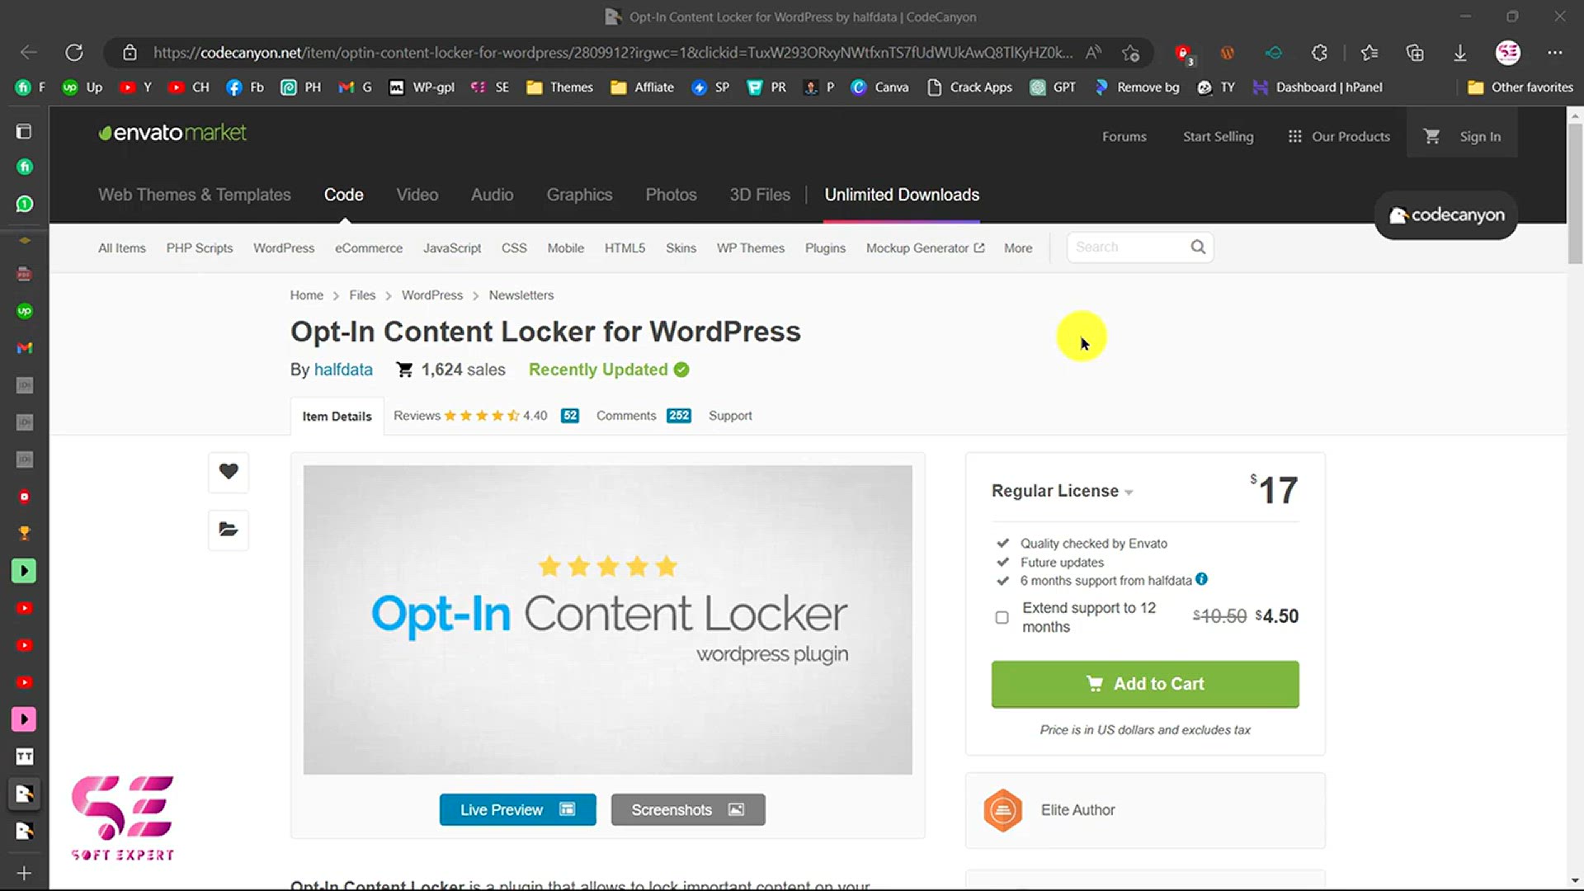Open Gmail icon in the sidebar

pyautogui.click(x=25, y=348)
